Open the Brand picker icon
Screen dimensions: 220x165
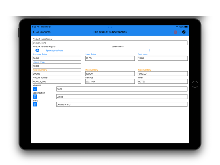point(35,104)
